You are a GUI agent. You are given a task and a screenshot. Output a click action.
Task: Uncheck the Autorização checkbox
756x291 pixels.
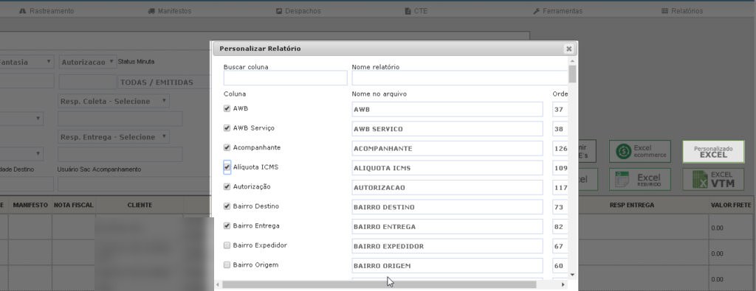pos(227,186)
